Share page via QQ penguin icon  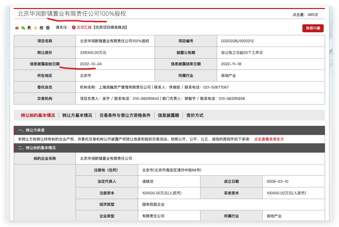[29, 28]
